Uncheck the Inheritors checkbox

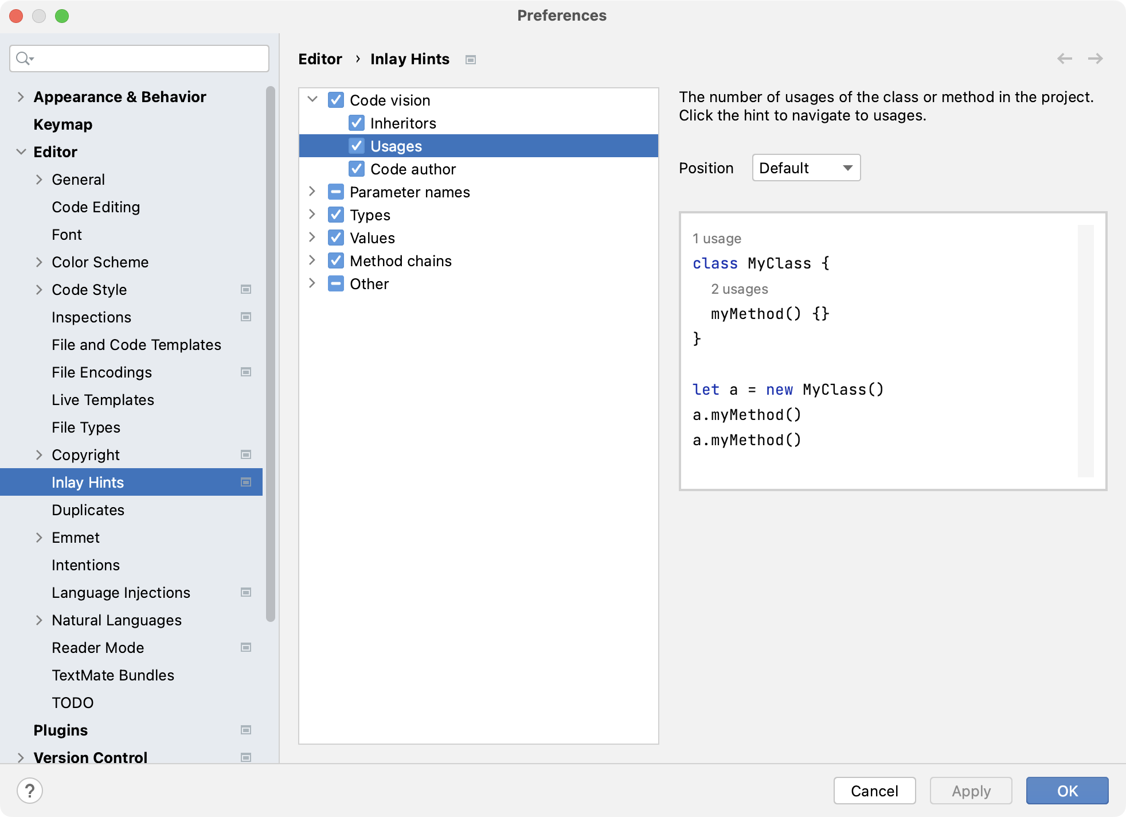(x=357, y=123)
